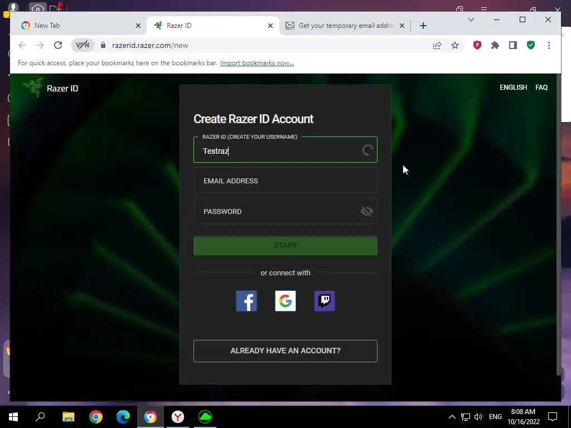This screenshot has width=571, height=428.
Task: Click the page vertical scrollbar
Action: pyautogui.click(x=559, y=225)
